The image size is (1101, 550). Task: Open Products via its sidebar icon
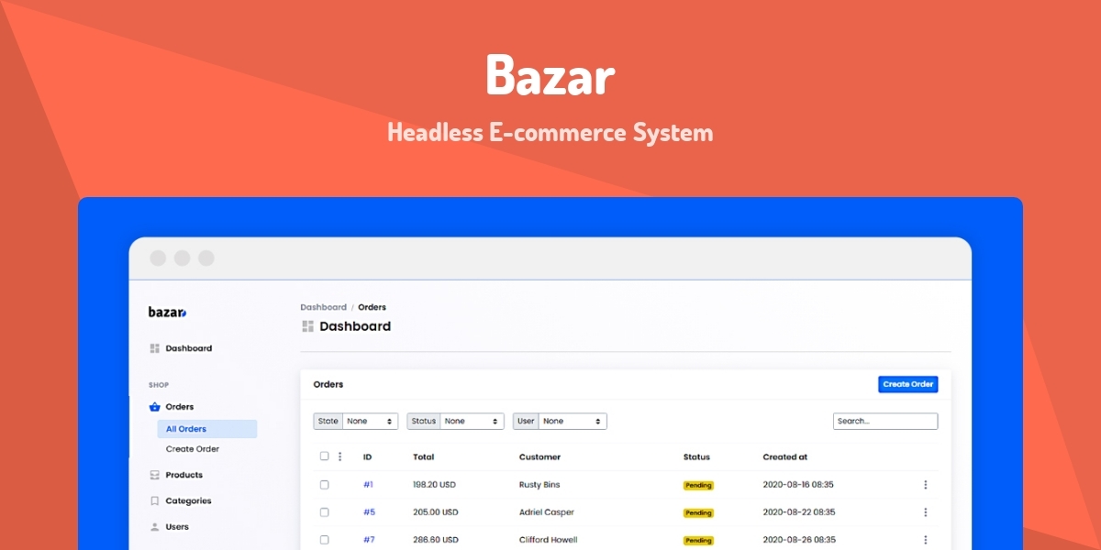click(153, 475)
